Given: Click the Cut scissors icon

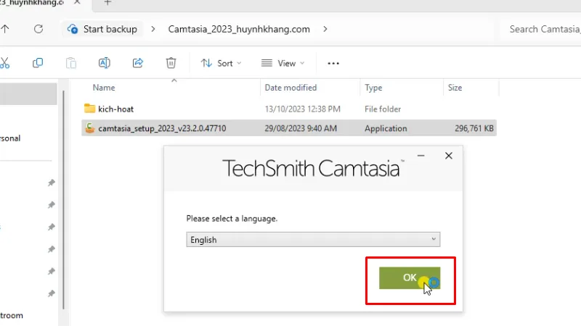Looking at the screenshot, I should click(x=4, y=63).
